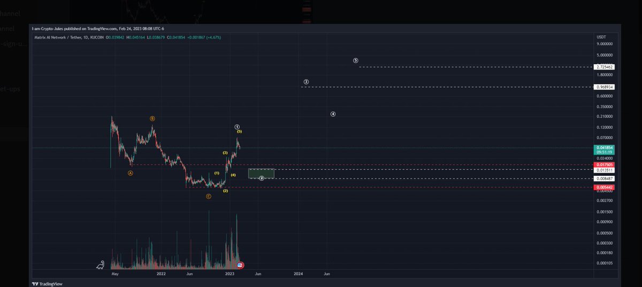Click the 2022 label on the time axis
Screen dimensions: 642x287
point(160,273)
